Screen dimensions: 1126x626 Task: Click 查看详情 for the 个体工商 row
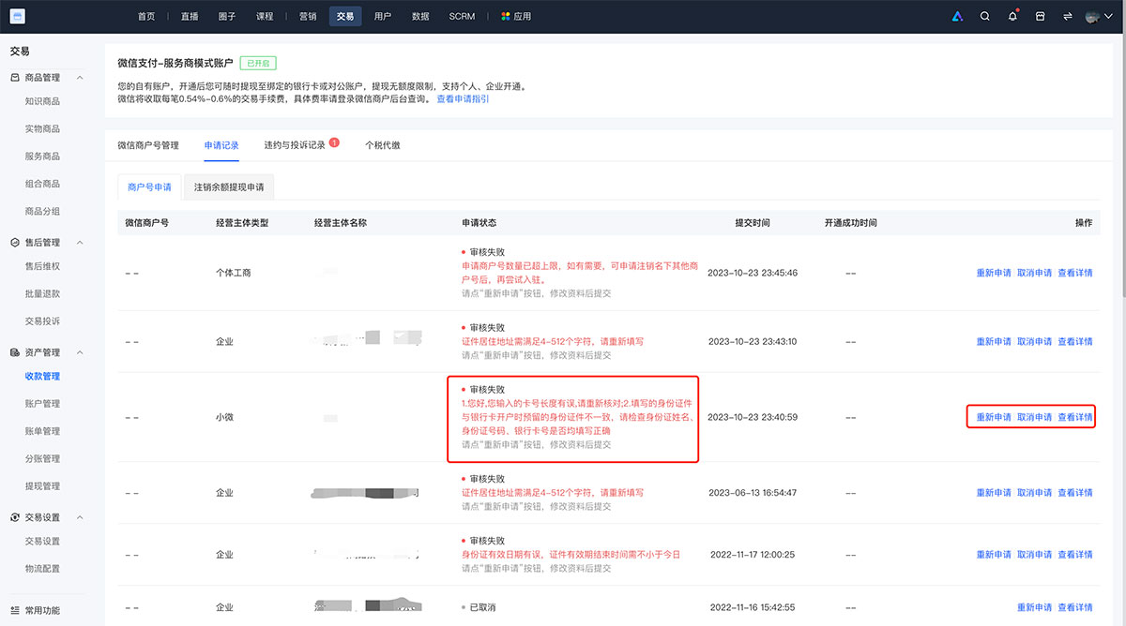(x=1074, y=274)
